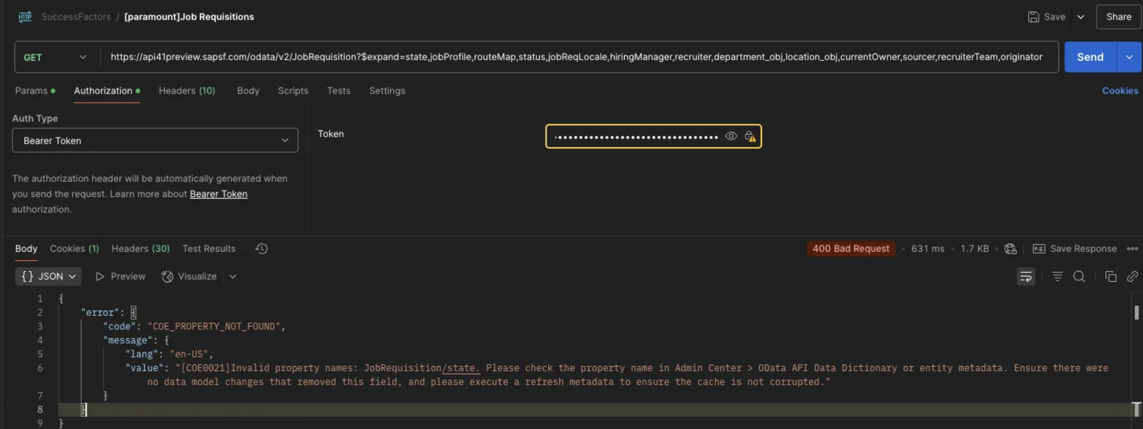Viewport: 1143px width, 429px height.
Task: Show the hidden bearer token value
Action: click(731, 136)
